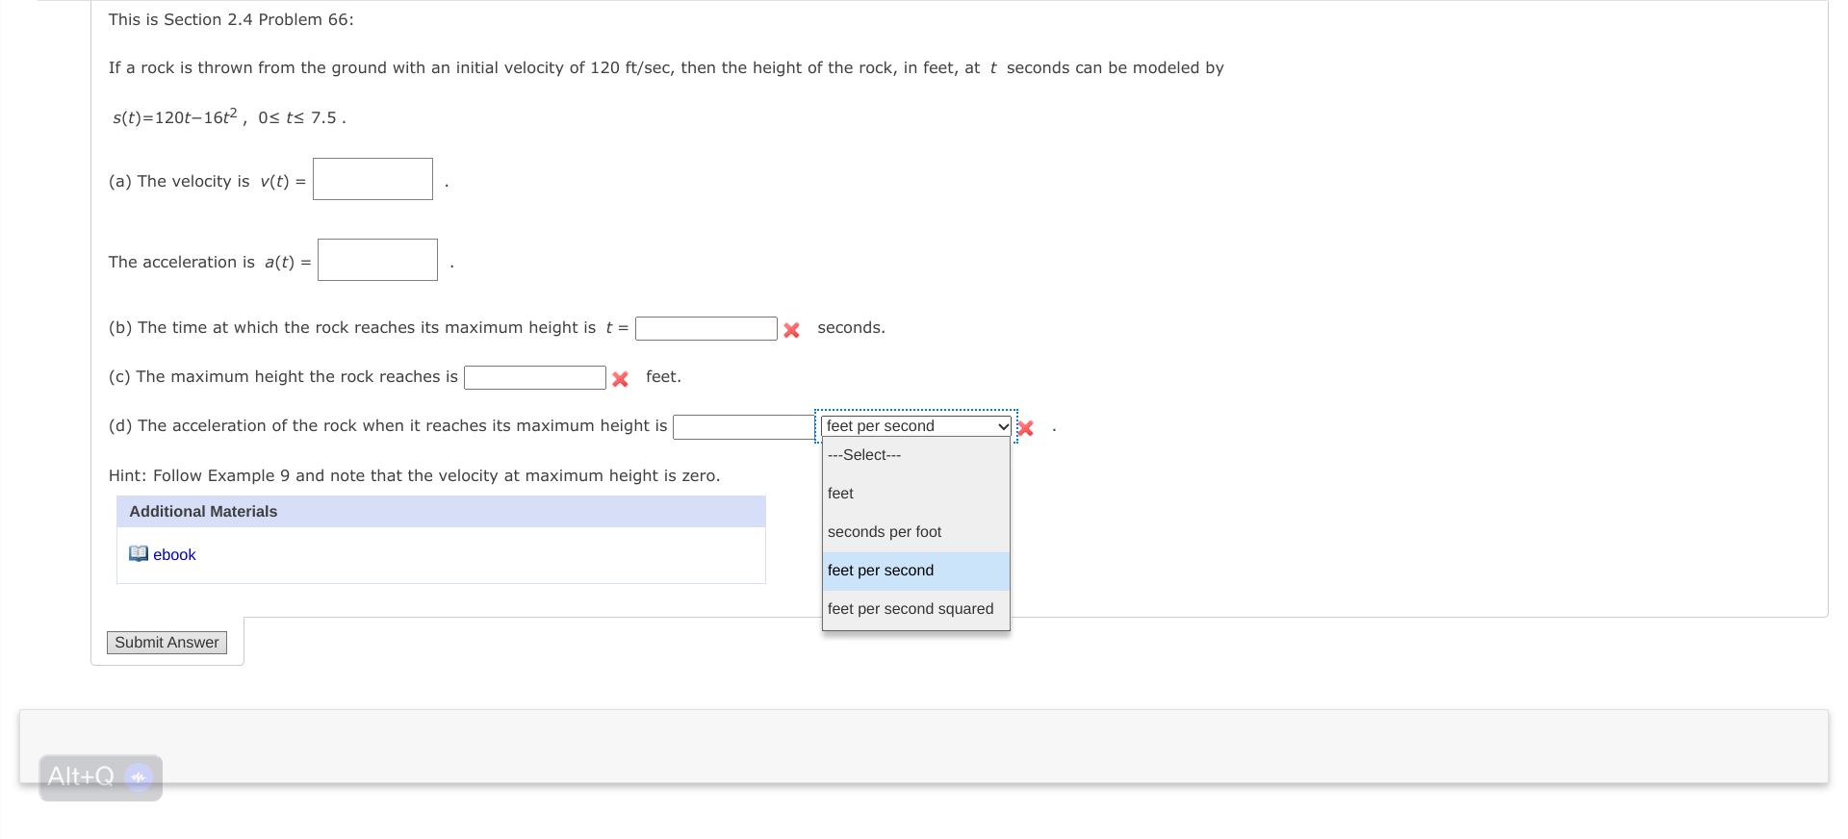Open the ebook link
Image resolution: width=1848 pixels, height=839 pixels.
click(174, 555)
